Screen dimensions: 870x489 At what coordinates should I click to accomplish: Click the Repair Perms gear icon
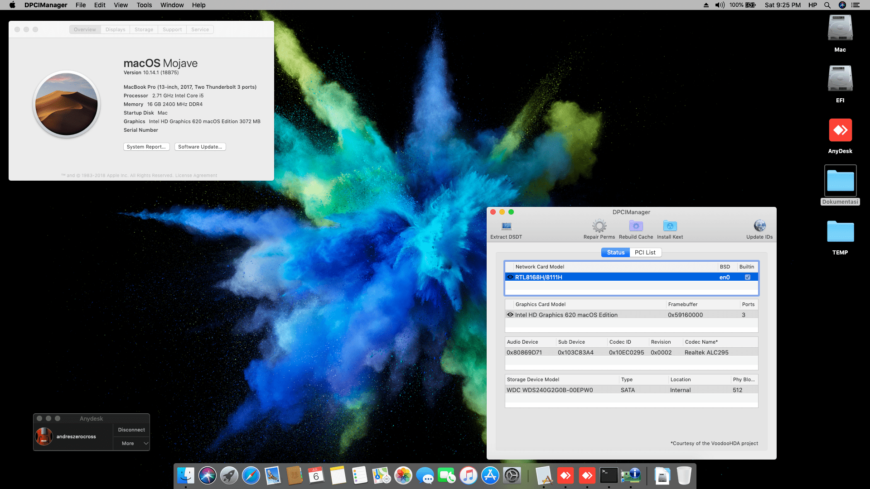[x=599, y=226]
